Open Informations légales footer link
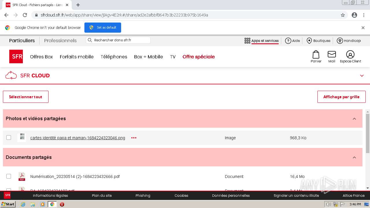This screenshot has height=208, width=370. coord(50,196)
